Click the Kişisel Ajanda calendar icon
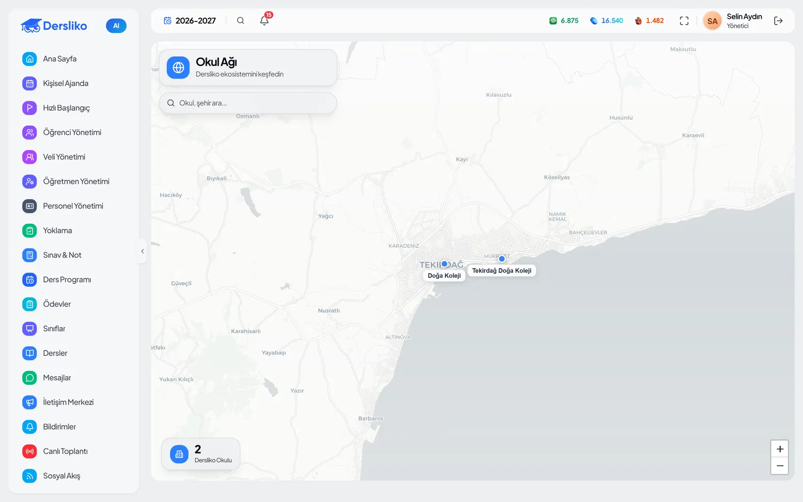Viewport: 803px width, 502px height. click(30, 83)
